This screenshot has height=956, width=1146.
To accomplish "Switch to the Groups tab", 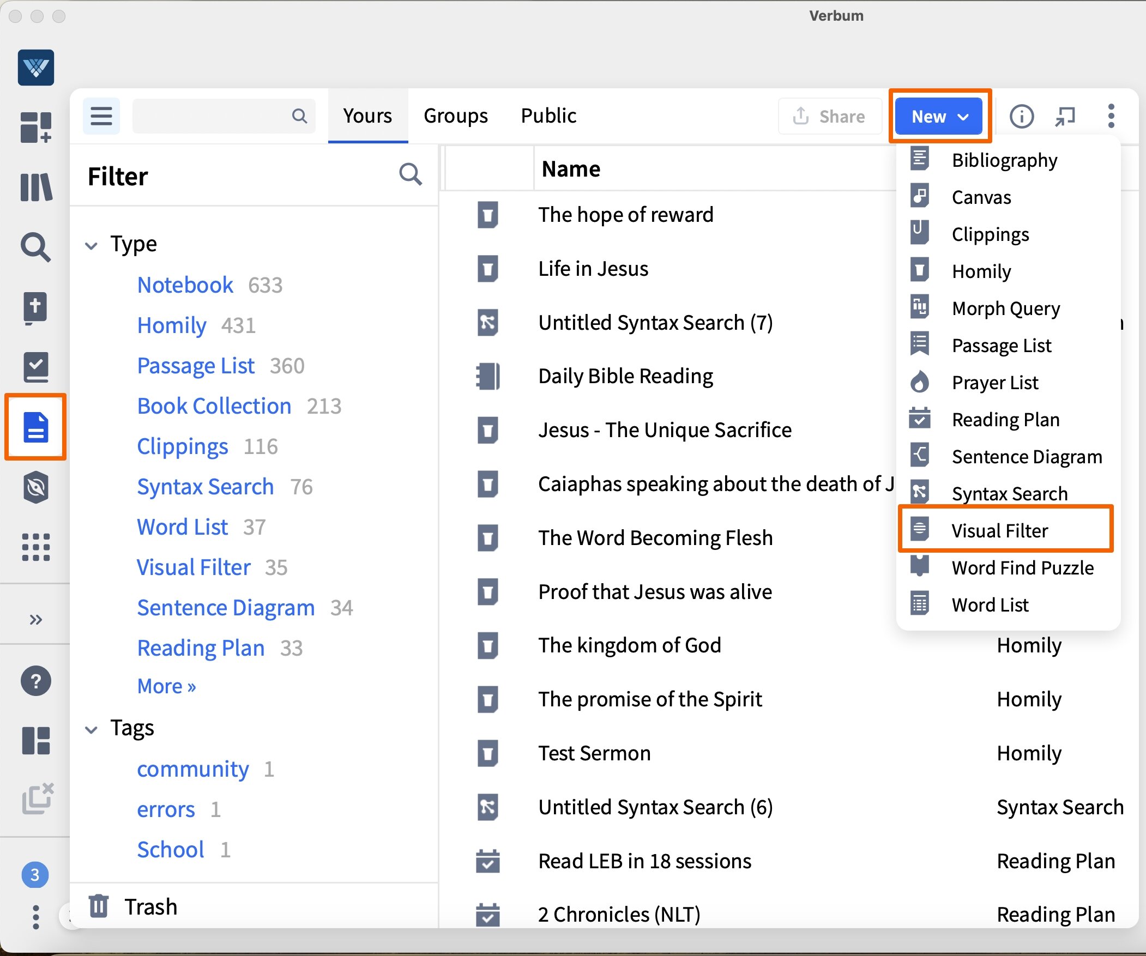I will pyautogui.click(x=456, y=116).
